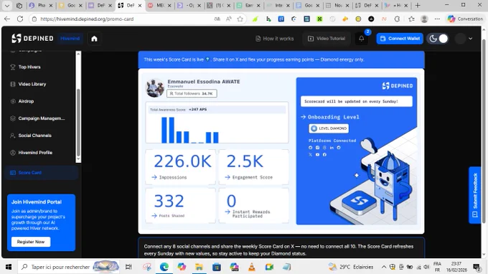
Task: Open Task View on taskbar
Action: (128, 267)
